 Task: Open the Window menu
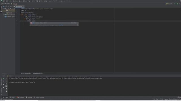point(41,1)
